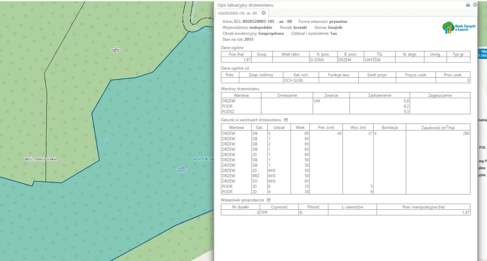This screenshot has height=261, width=487.
Task: Click the blue Pliki KML button
Action: pyautogui.click(x=483, y=53)
